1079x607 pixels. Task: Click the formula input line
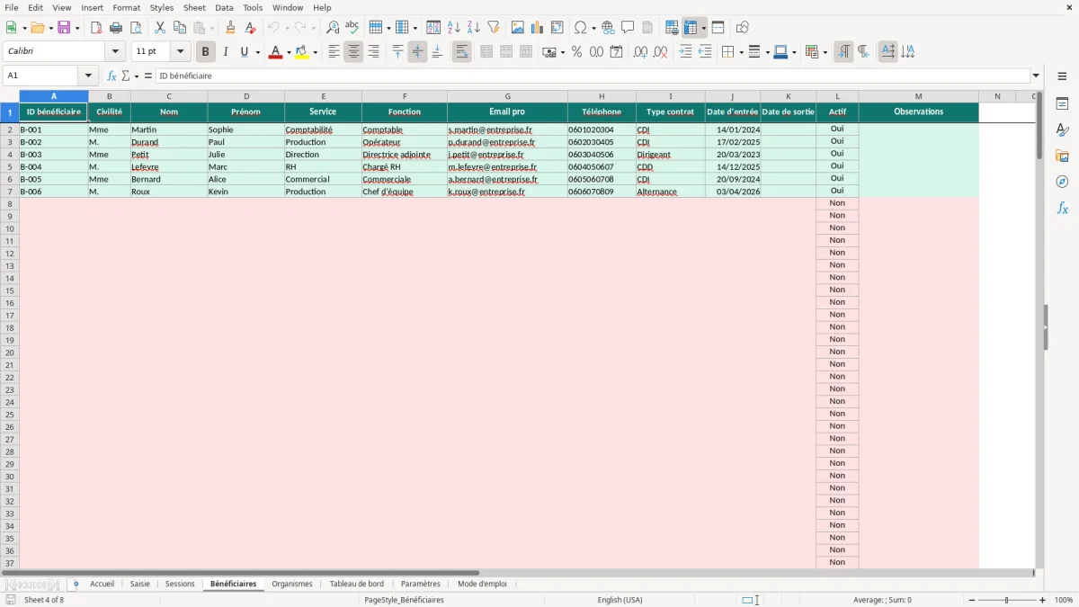(x=593, y=76)
